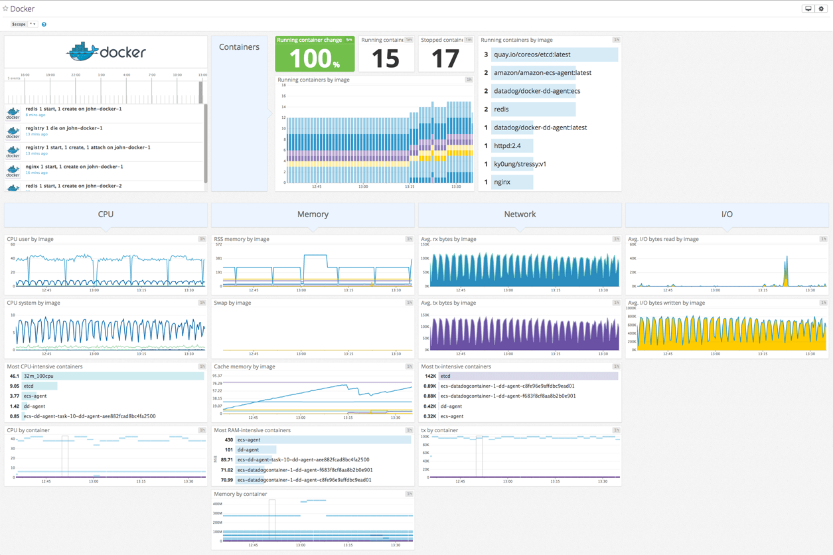Click the star to favorite the Docker dashboard

[x=5, y=9]
